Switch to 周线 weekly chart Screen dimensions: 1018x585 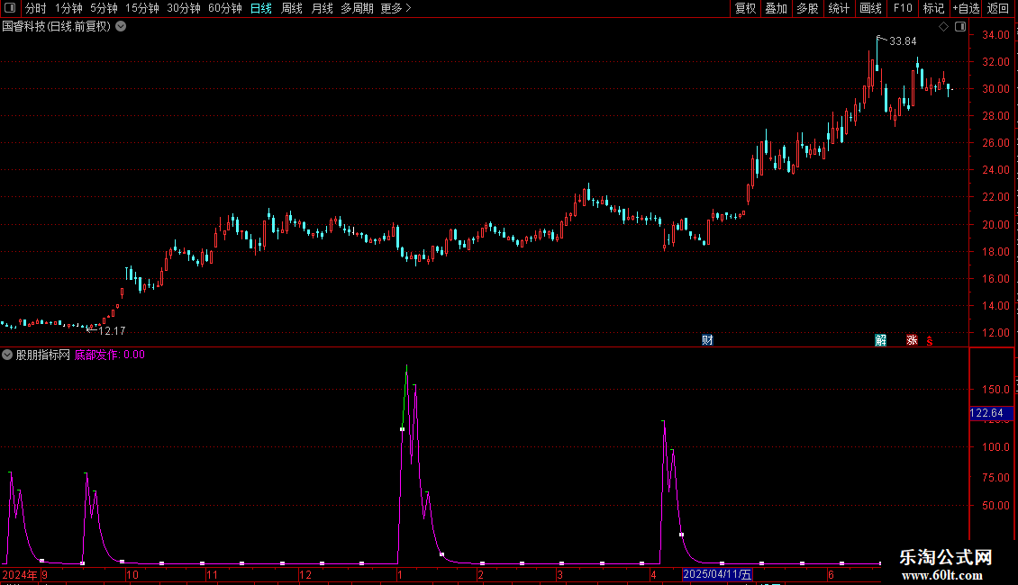(292, 8)
